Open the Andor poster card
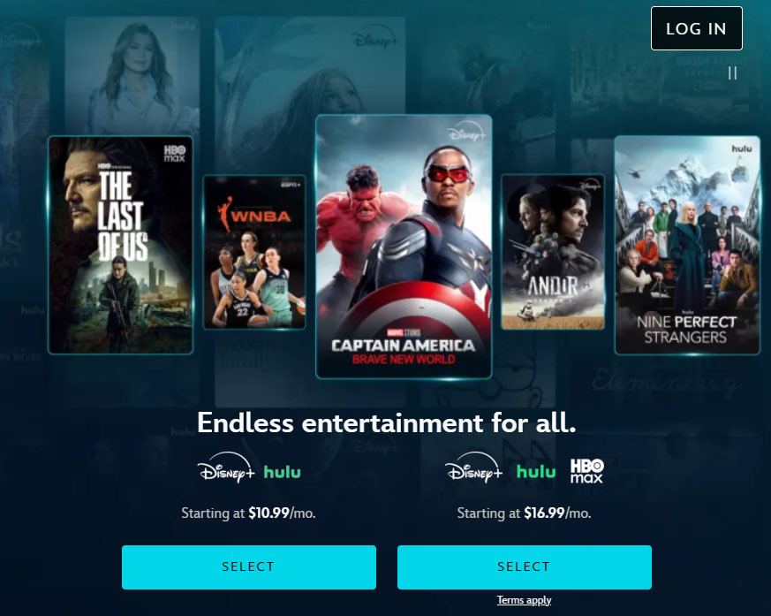Viewport: 771px width, 616px height. pyautogui.click(x=553, y=251)
